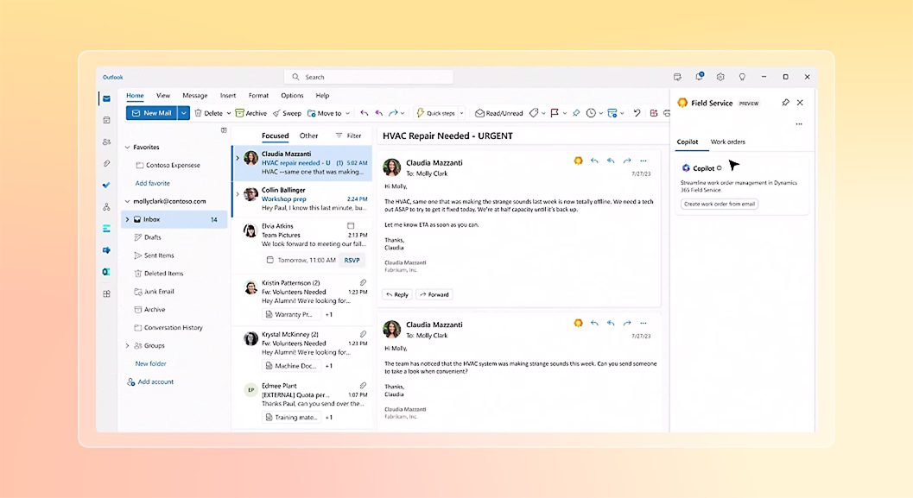Open the Viva Engage sidebar icon
This screenshot has height=498, width=913.
[x=106, y=250]
